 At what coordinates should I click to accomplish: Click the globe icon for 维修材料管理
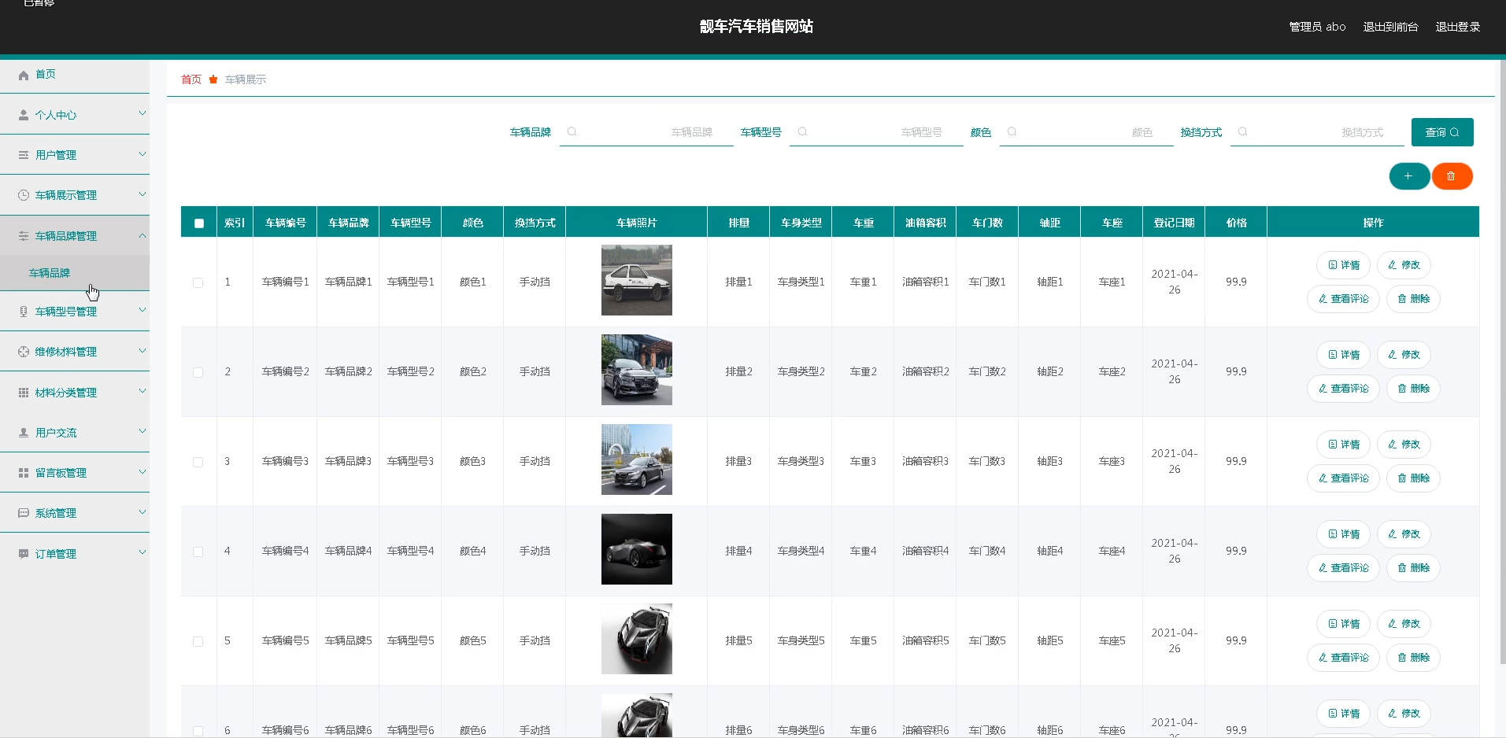24,352
